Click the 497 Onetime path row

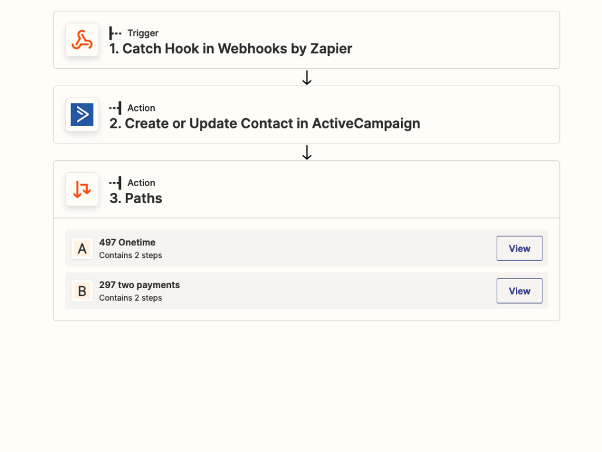pyautogui.click(x=271, y=248)
